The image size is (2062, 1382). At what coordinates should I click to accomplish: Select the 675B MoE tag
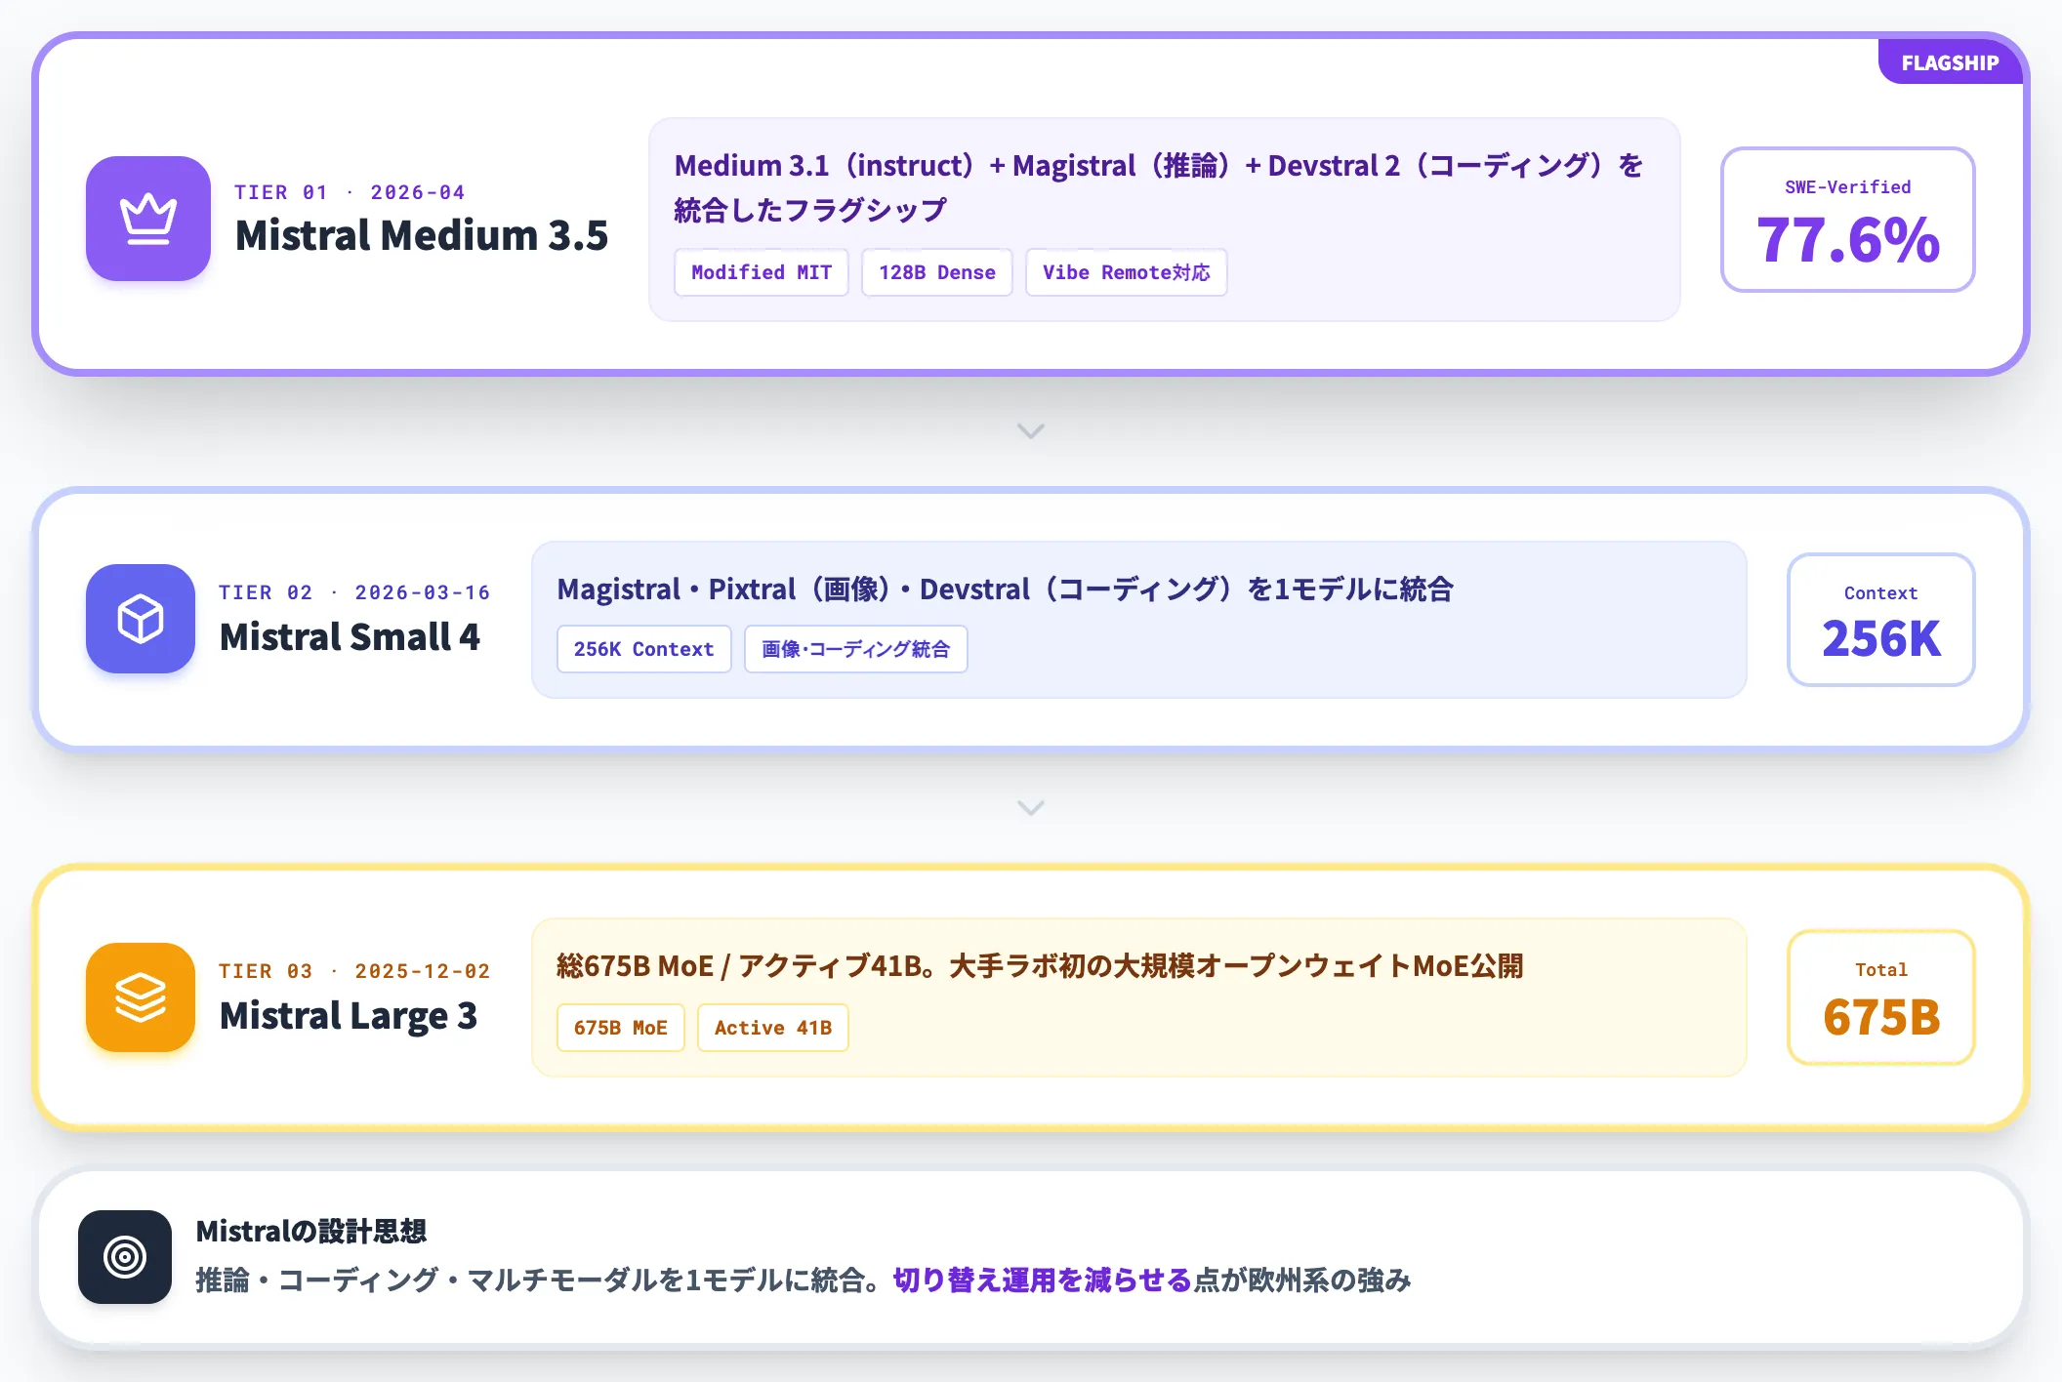tap(621, 1028)
